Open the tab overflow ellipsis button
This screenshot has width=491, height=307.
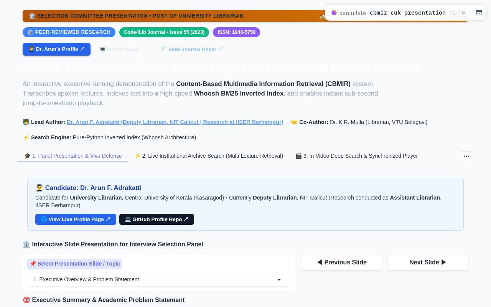[x=466, y=156]
